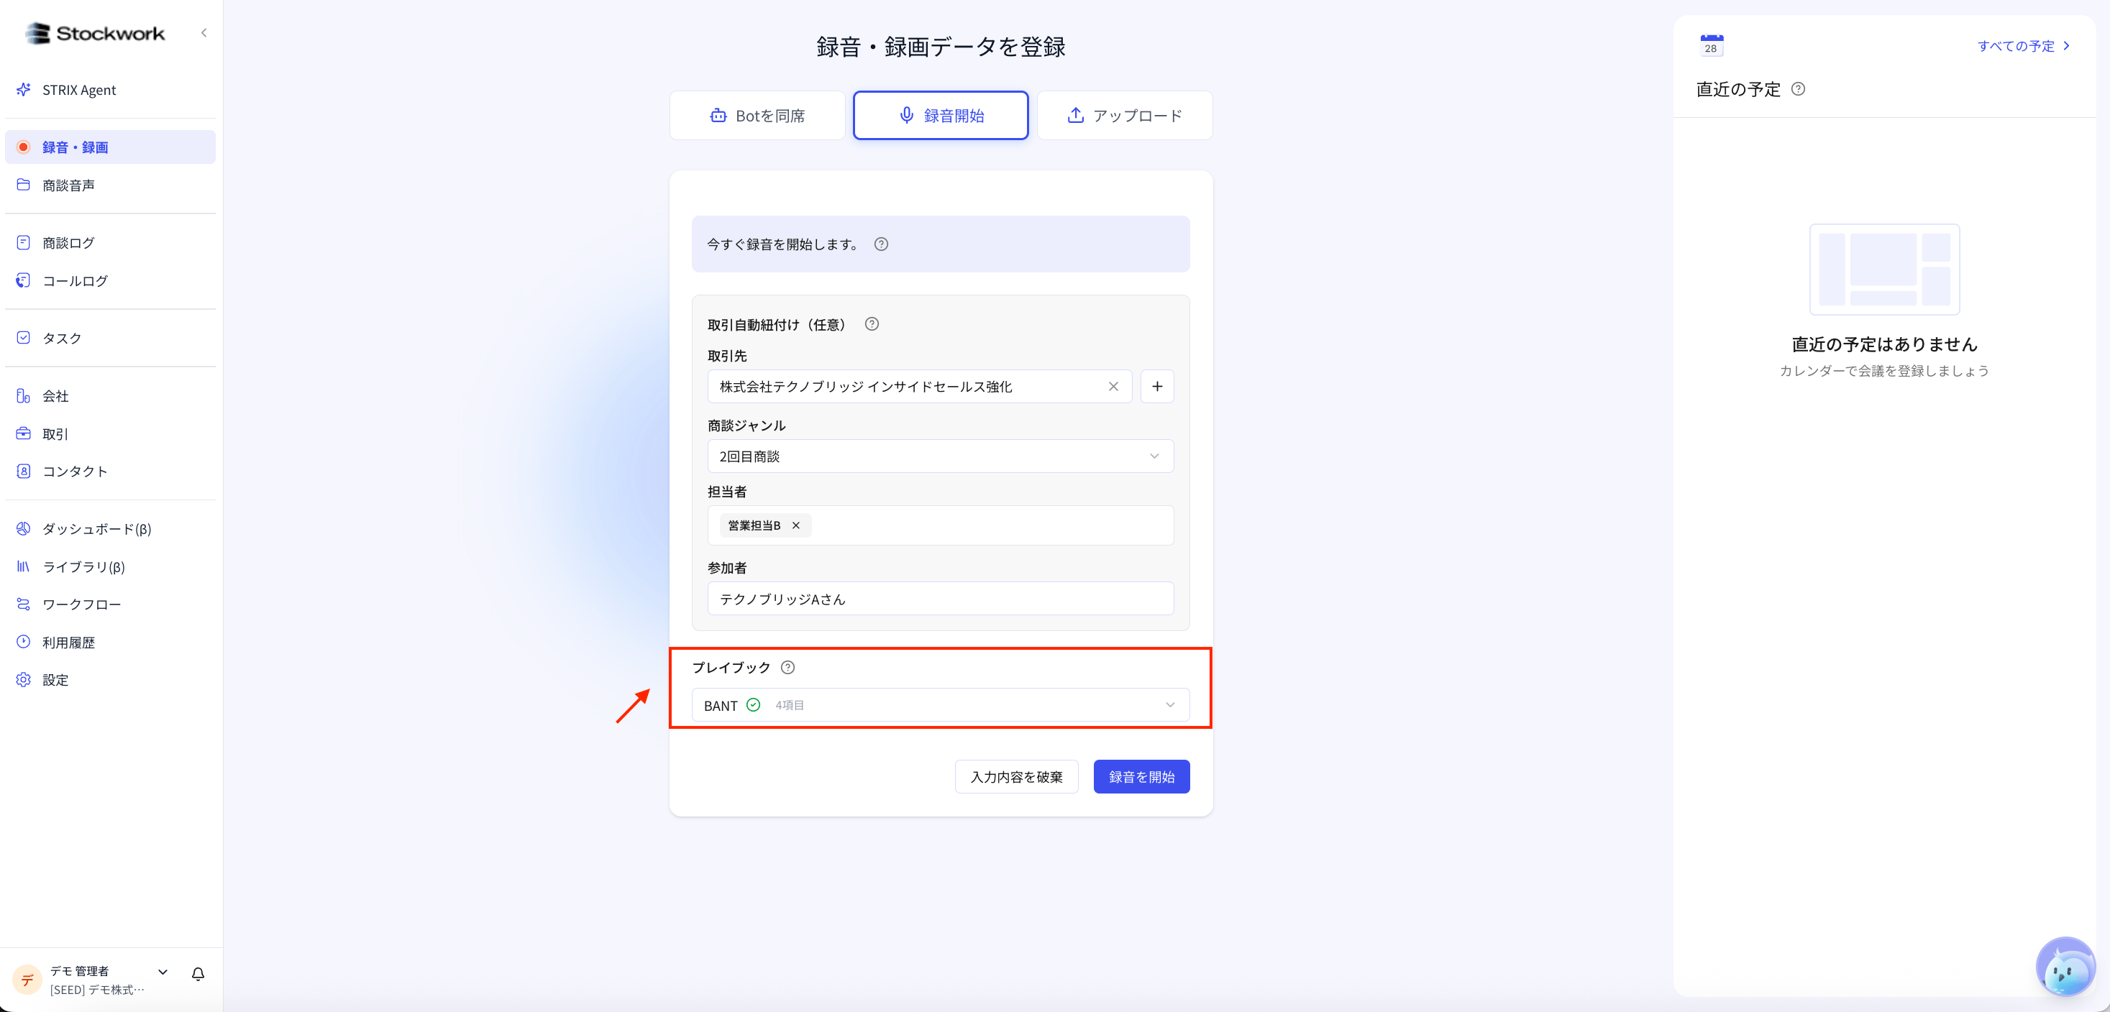Click the 取引先 input field
Image resolution: width=2110 pixels, height=1012 pixels.
(x=919, y=387)
